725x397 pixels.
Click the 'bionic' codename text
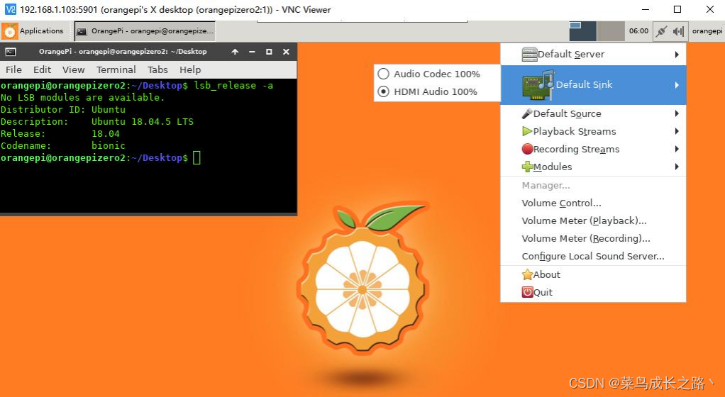(109, 145)
